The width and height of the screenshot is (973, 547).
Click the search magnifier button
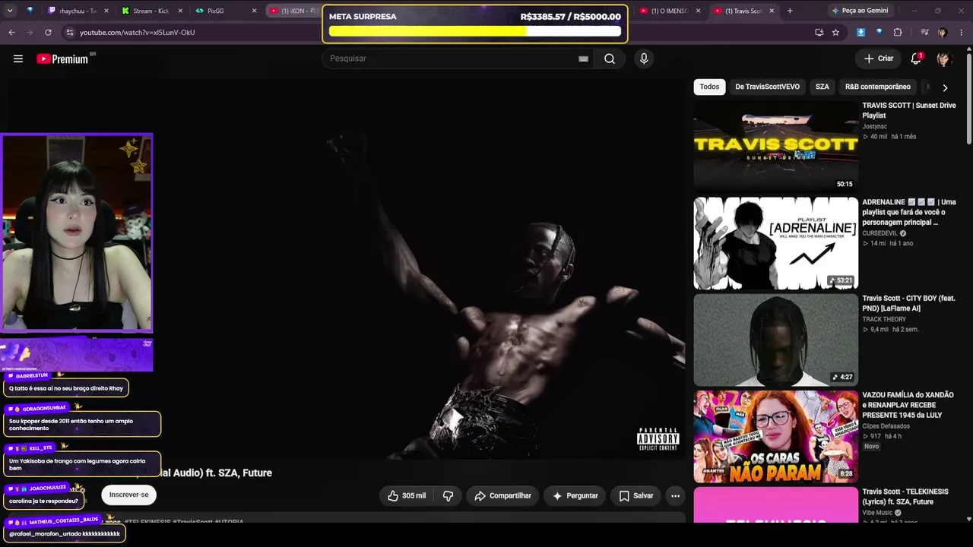pos(610,58)
